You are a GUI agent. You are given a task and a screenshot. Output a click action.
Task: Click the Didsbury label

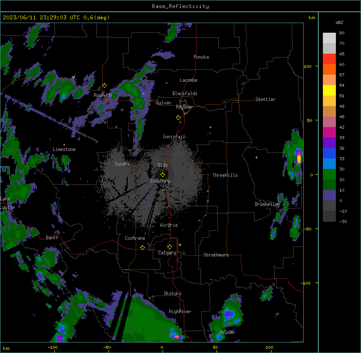tap(160, 181)
